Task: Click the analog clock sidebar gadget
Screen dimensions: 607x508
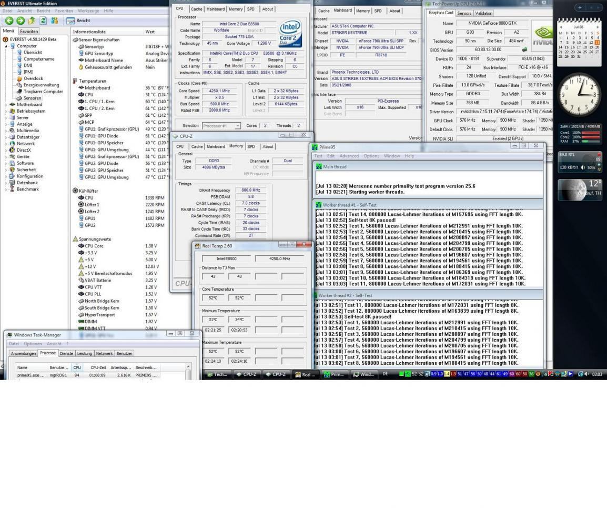Action: [x=579, y=95]
